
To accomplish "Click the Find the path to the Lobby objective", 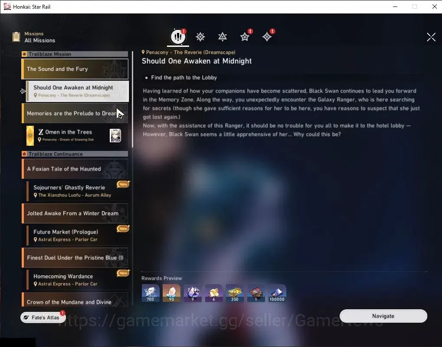I will point(184,78).
